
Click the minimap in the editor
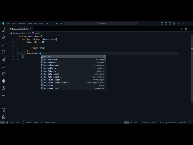tap(181, 36)
